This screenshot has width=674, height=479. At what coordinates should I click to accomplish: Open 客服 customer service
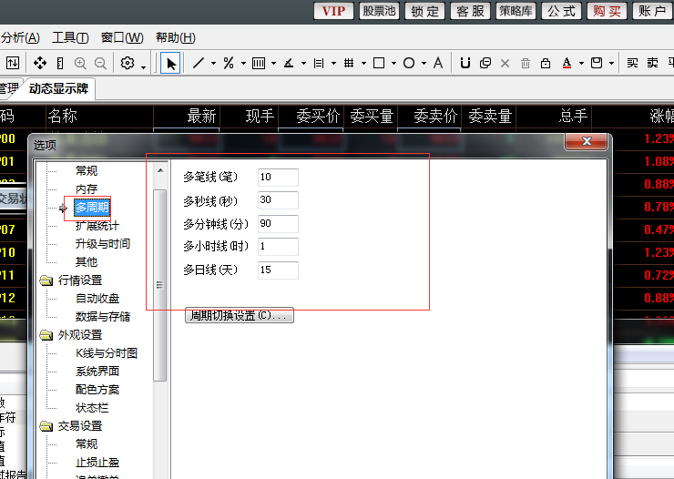(x=470, y=11)
